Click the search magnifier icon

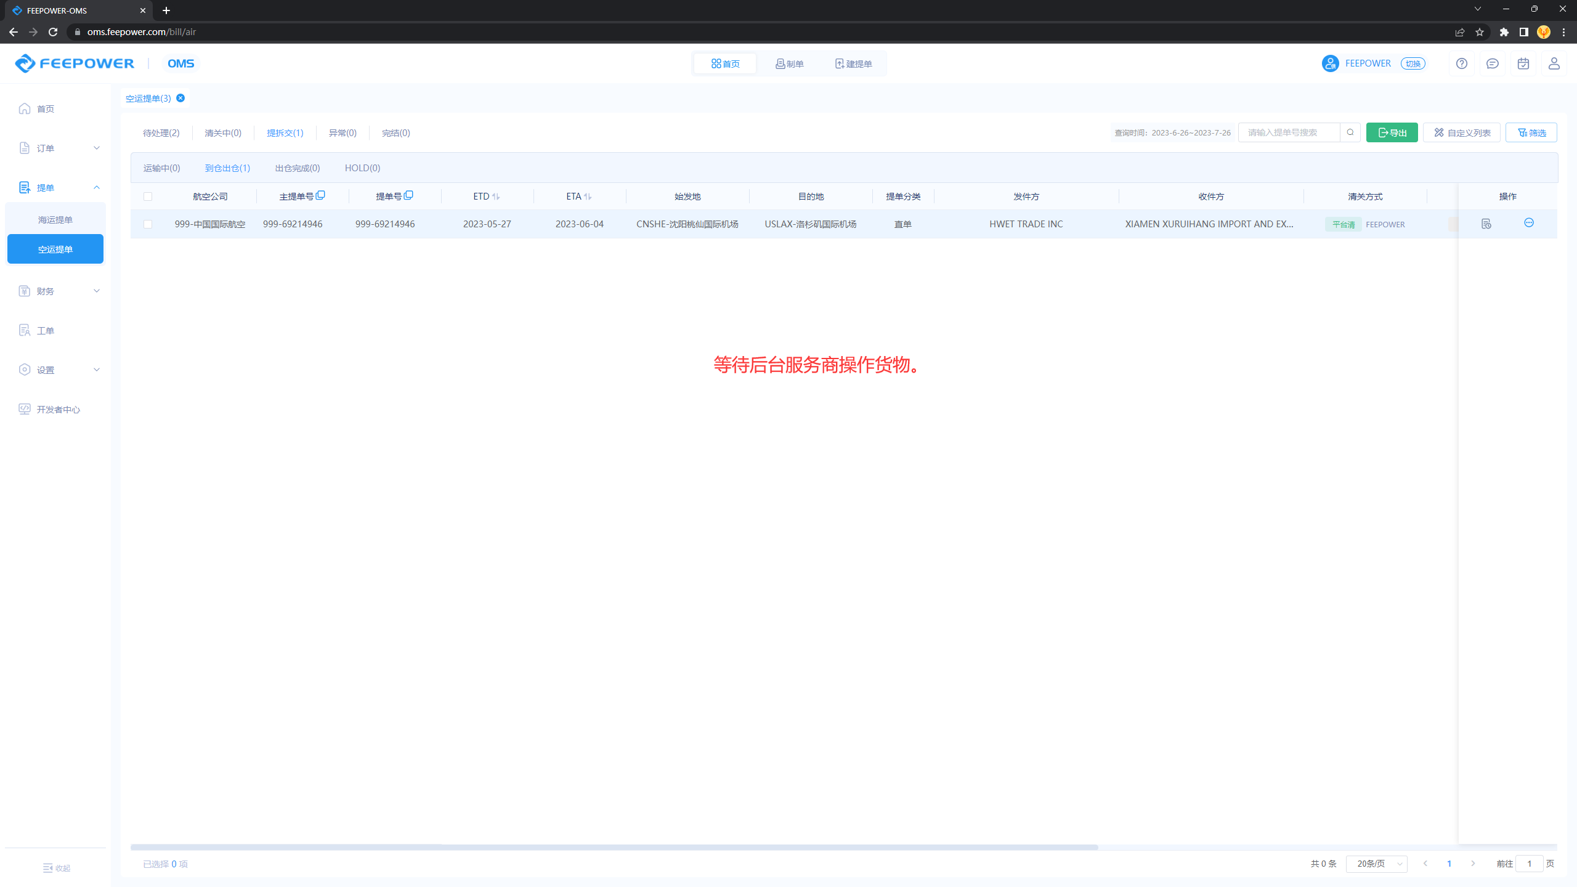(x=1350, y=132)
